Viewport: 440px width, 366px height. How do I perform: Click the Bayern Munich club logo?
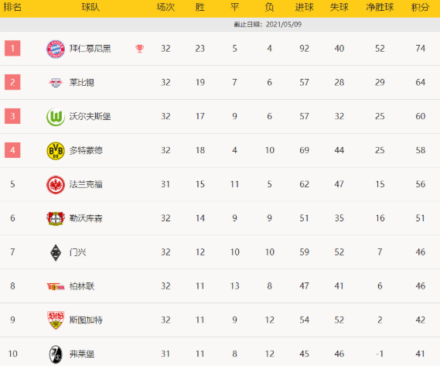(55, 49)
